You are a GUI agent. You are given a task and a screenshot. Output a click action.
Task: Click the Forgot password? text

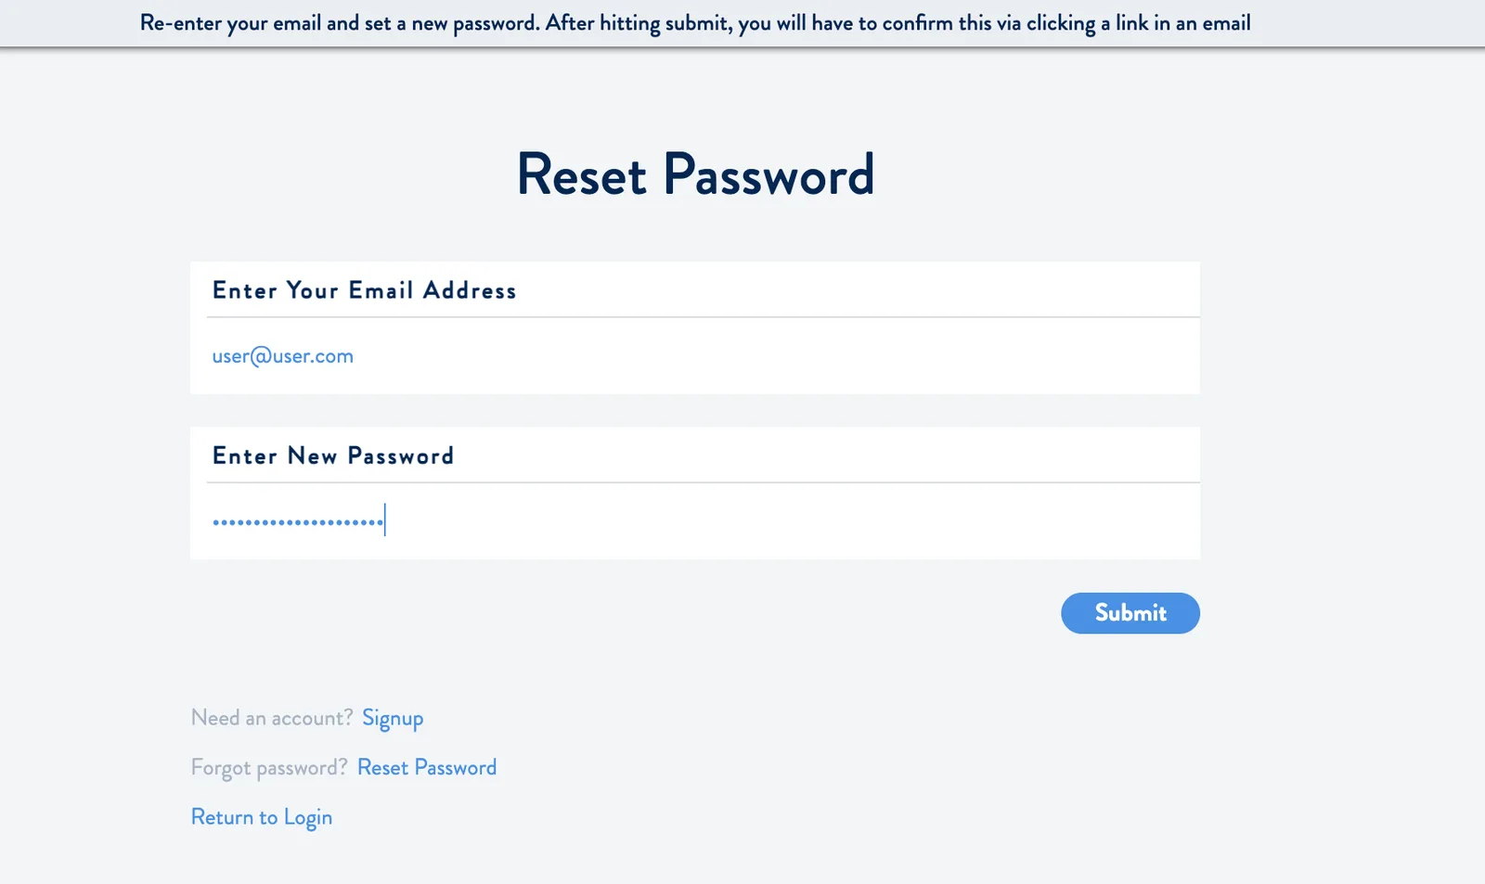click(269, 768)
